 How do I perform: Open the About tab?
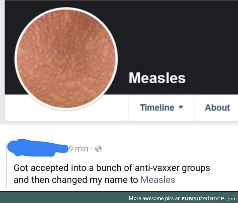point(217,108)
